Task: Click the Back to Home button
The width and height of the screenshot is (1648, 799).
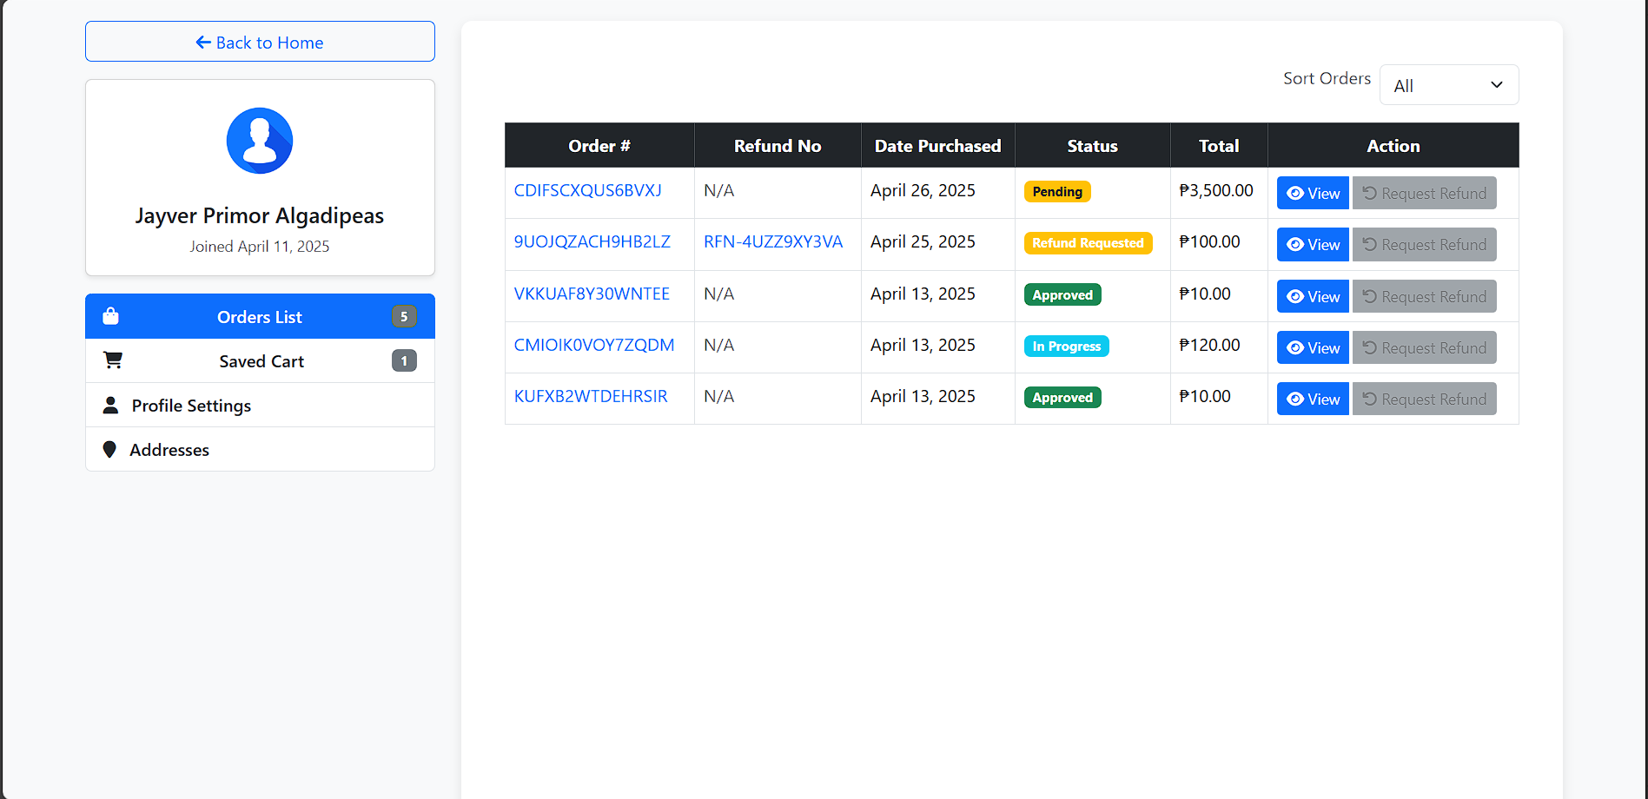Action: (x=260, y=41)
